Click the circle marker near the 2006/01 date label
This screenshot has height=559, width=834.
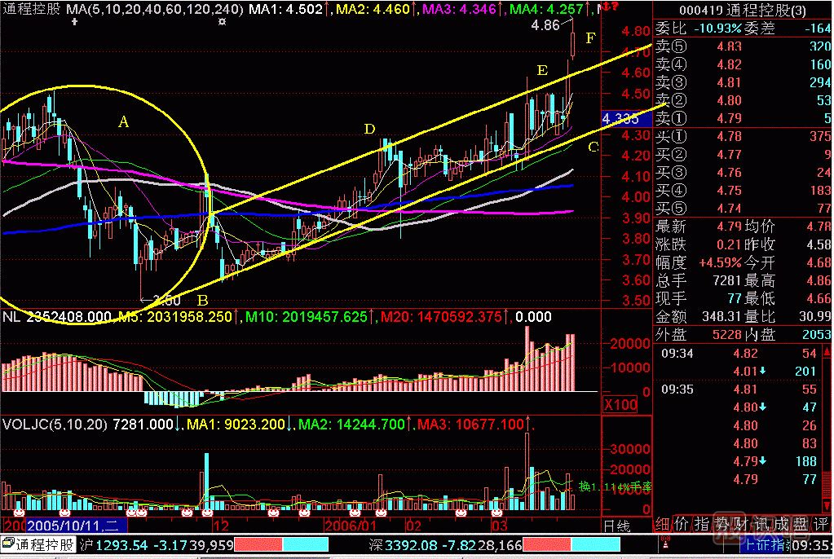[355, 513]
